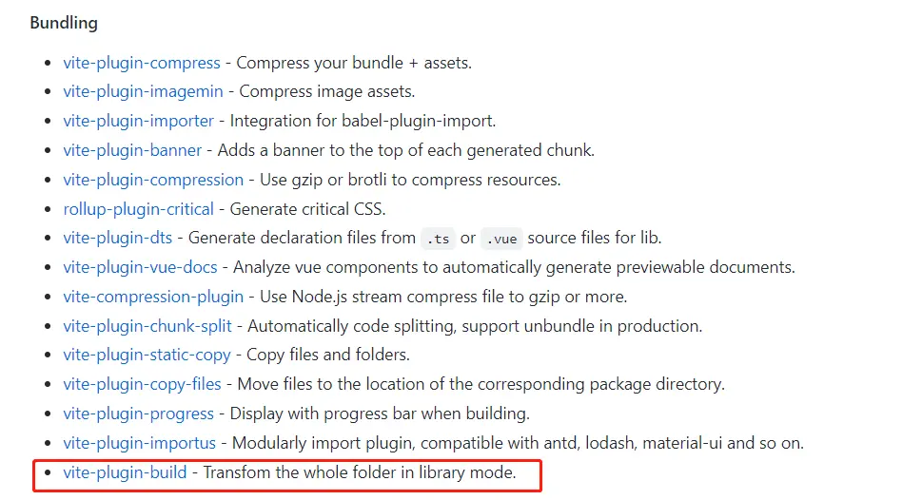Go to the vite-plugin-banner link

[132, 150]
